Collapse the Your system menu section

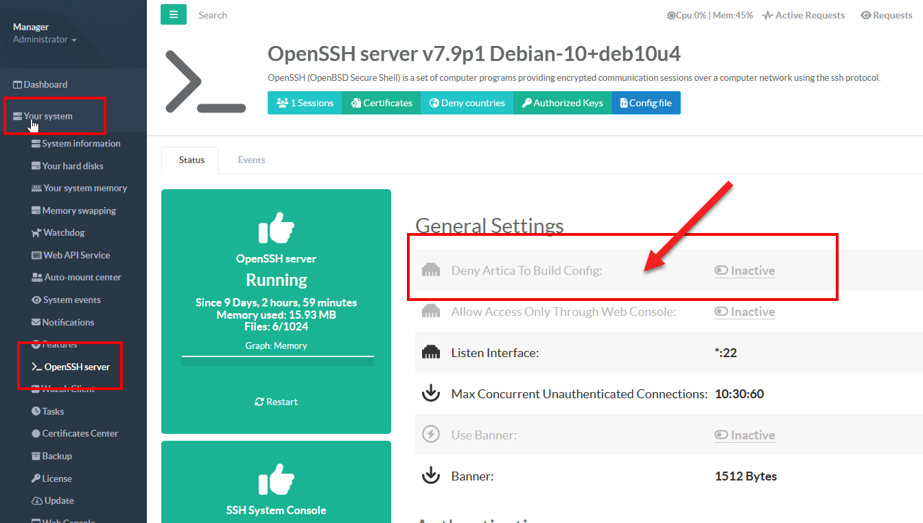click(48, 117)
